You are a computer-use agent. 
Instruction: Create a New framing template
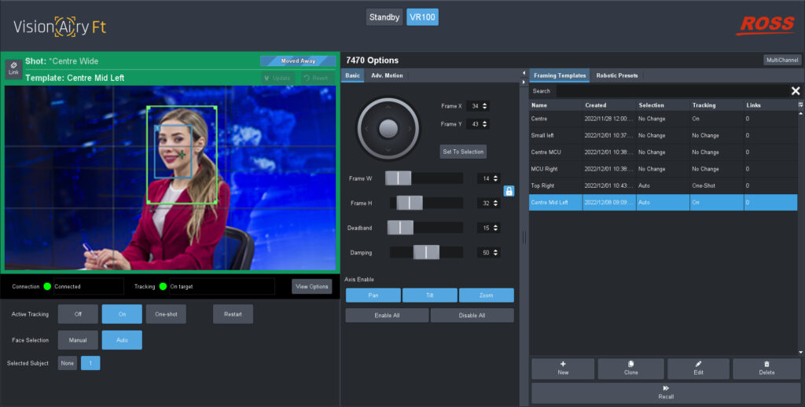(x=563, y=368)
